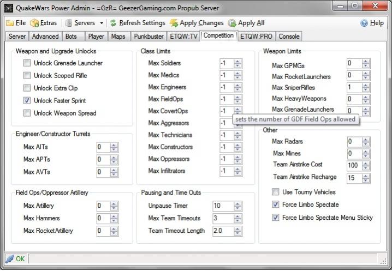Viewport: 392px width, 271px height.
Task: Enable Unlock Grenade Launcher checkbox
Action: click(27, 63)
